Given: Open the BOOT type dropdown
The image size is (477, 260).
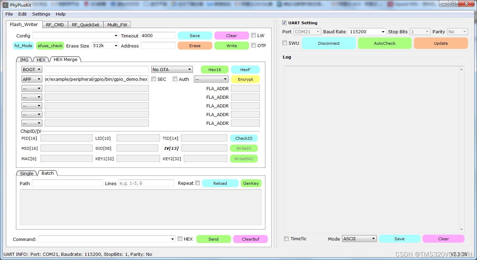Looking at the screenshot, I should pos(32,69).
